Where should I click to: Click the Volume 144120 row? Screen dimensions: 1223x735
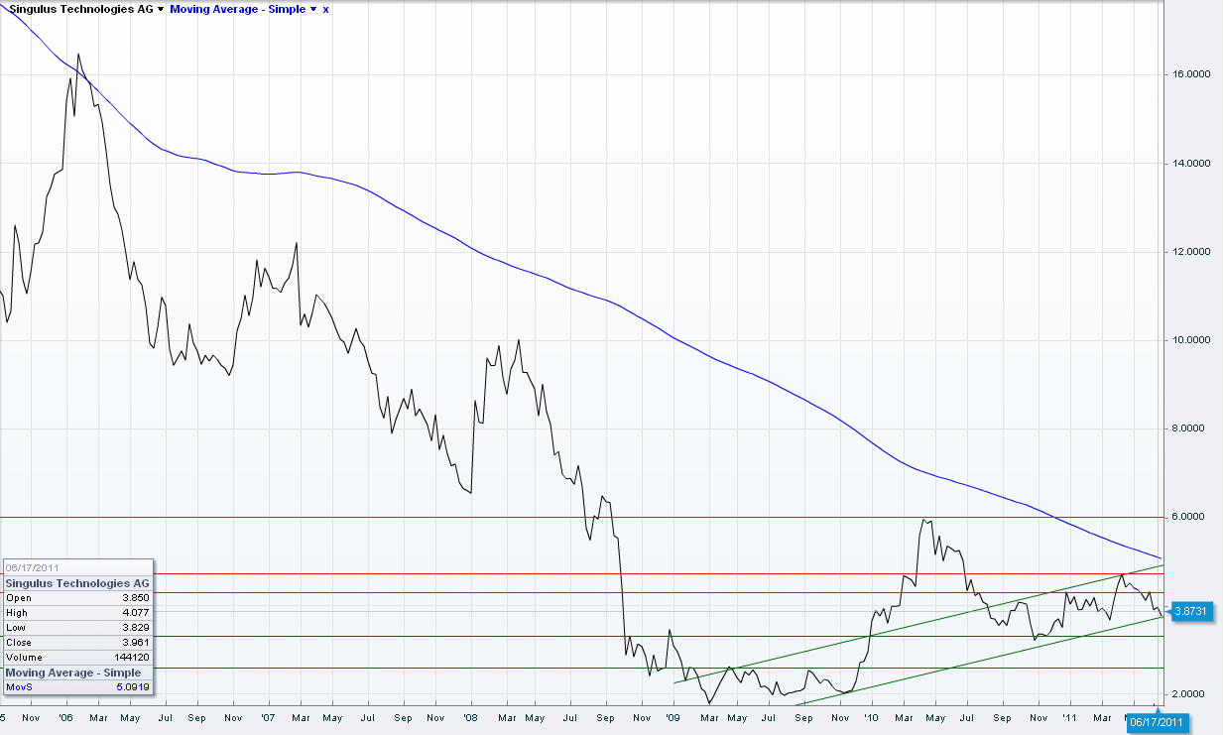click(x=77, y=658)
